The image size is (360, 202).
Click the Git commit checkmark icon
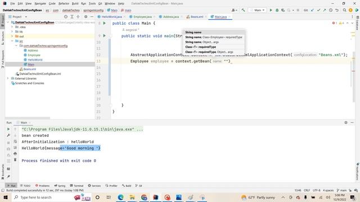318,10
